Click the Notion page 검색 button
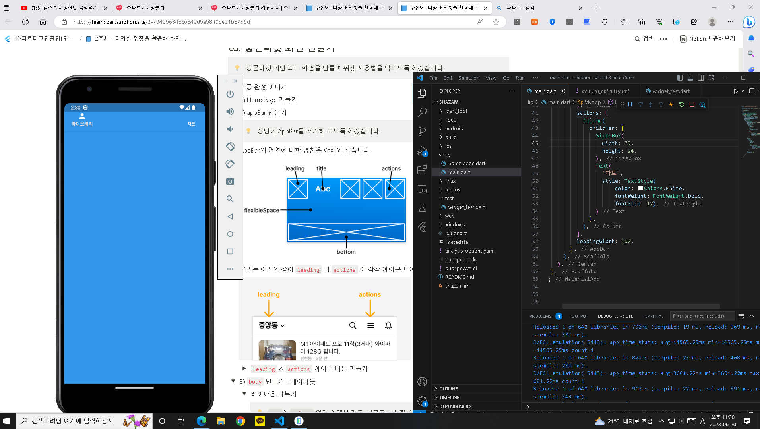Screen dimensions: 760x429 tap(644, 39)
